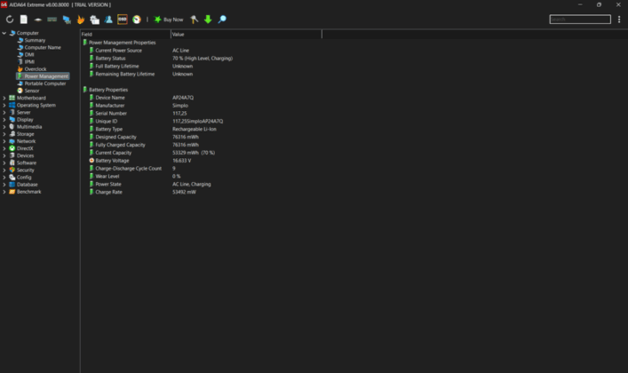Viewport: 628px width, 373px height.
Task: Select the Device Name row
Action: tap(110, 98)
